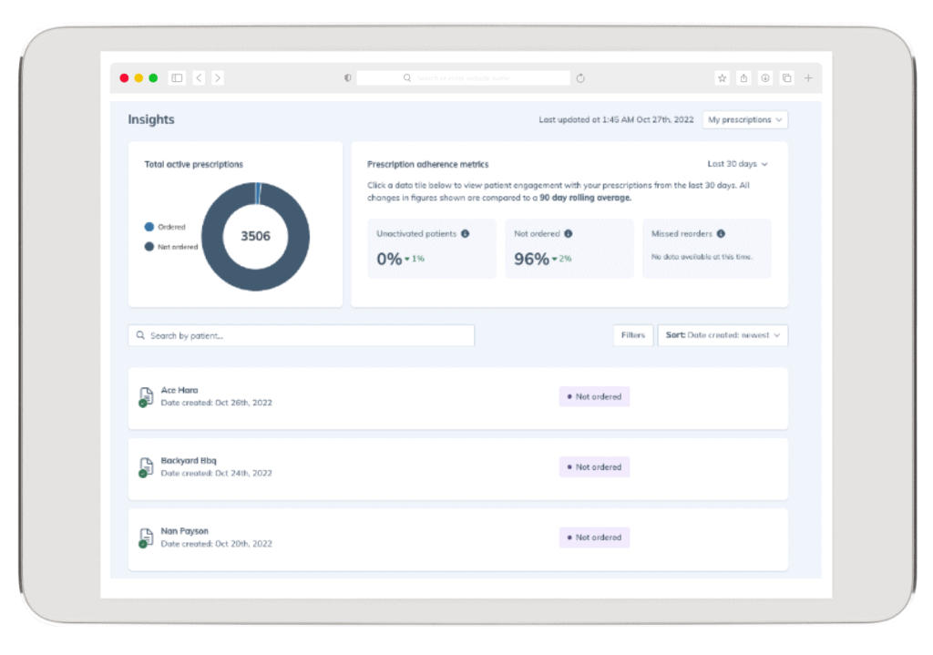Click Date created: Oct 24th, 2022
The height and width of the screenshot is (655, 933).
click(x=217, y=473)
